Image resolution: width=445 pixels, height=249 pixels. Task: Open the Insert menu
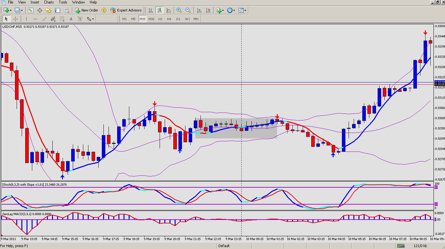point(35,2)
